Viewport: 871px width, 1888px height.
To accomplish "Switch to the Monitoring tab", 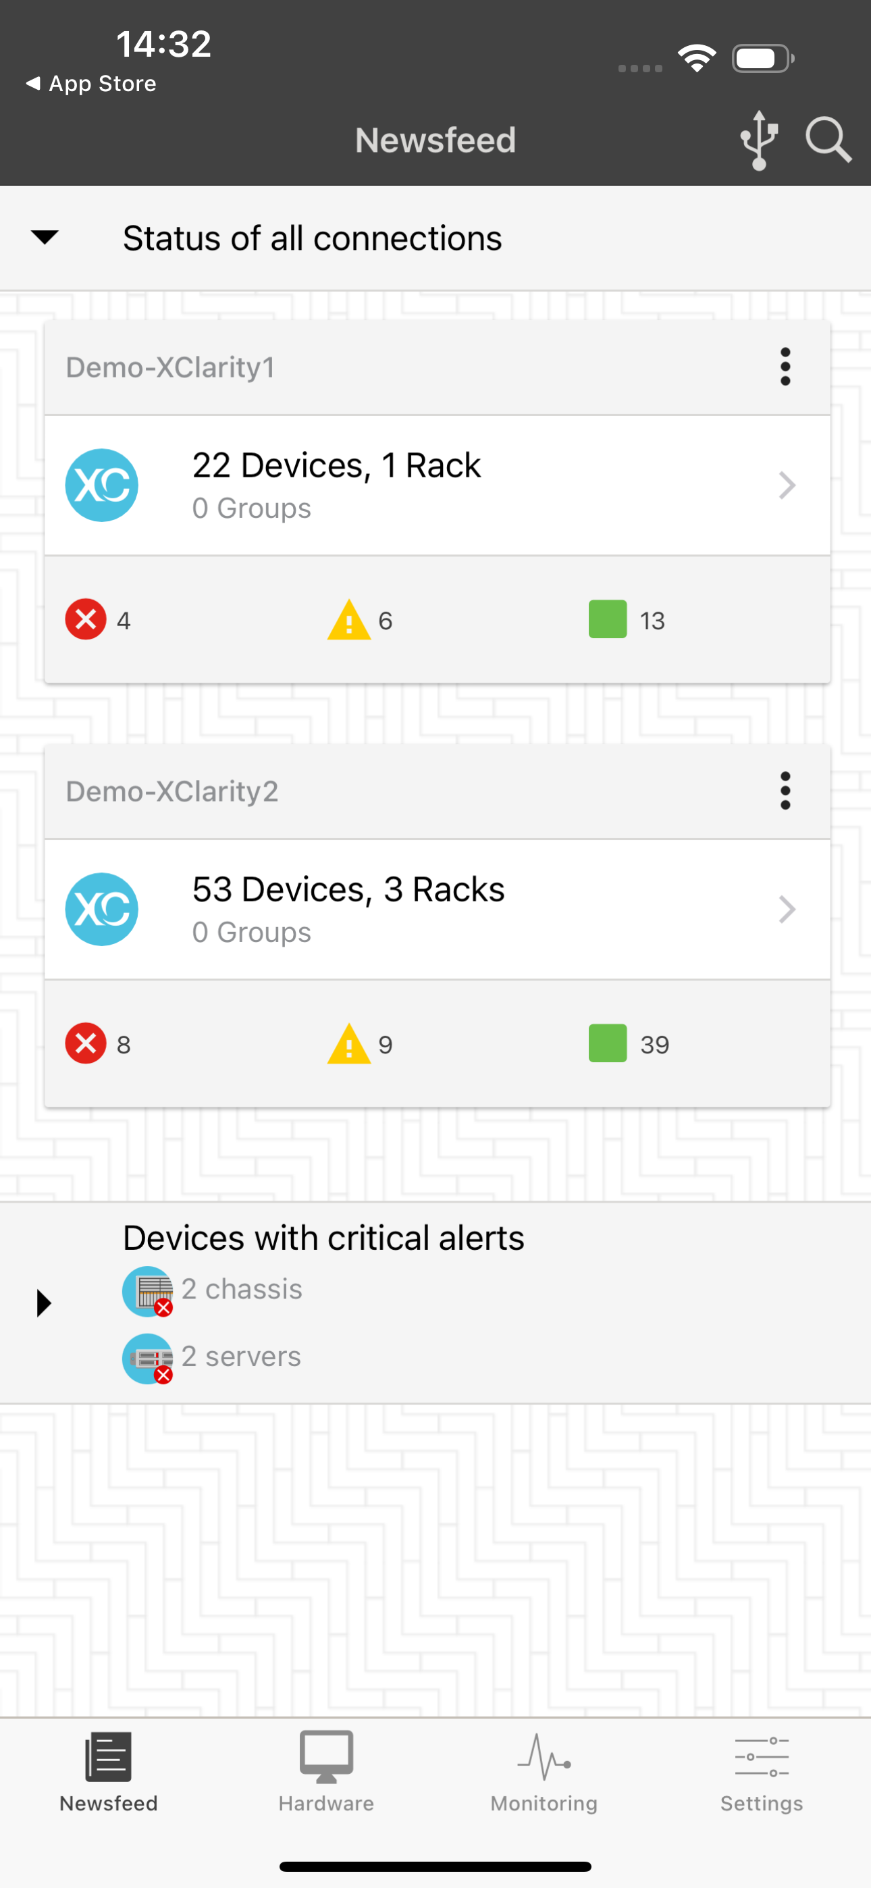I will pyautogui.click(x=544, y=1771).
